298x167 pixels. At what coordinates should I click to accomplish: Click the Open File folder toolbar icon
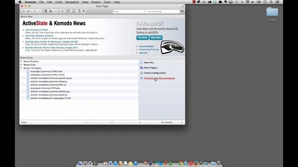click(x=51, y=11)
